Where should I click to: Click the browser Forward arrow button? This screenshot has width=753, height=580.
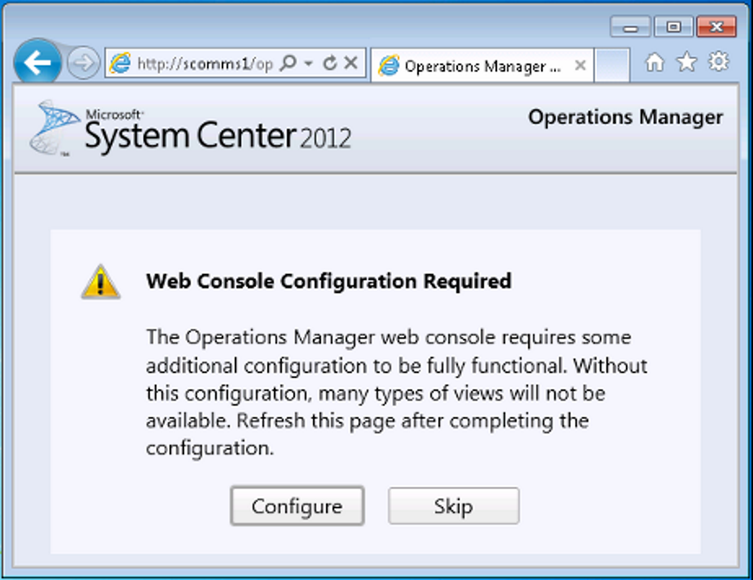[83, 63]
